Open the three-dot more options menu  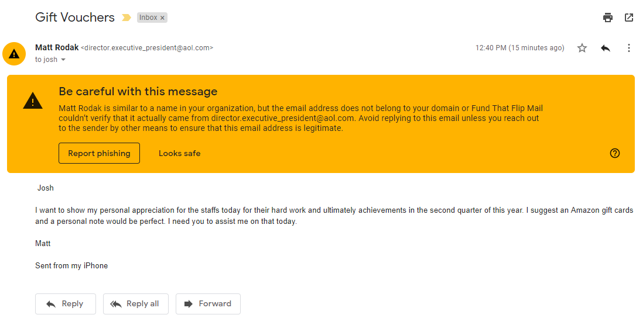tap(629, 48)
